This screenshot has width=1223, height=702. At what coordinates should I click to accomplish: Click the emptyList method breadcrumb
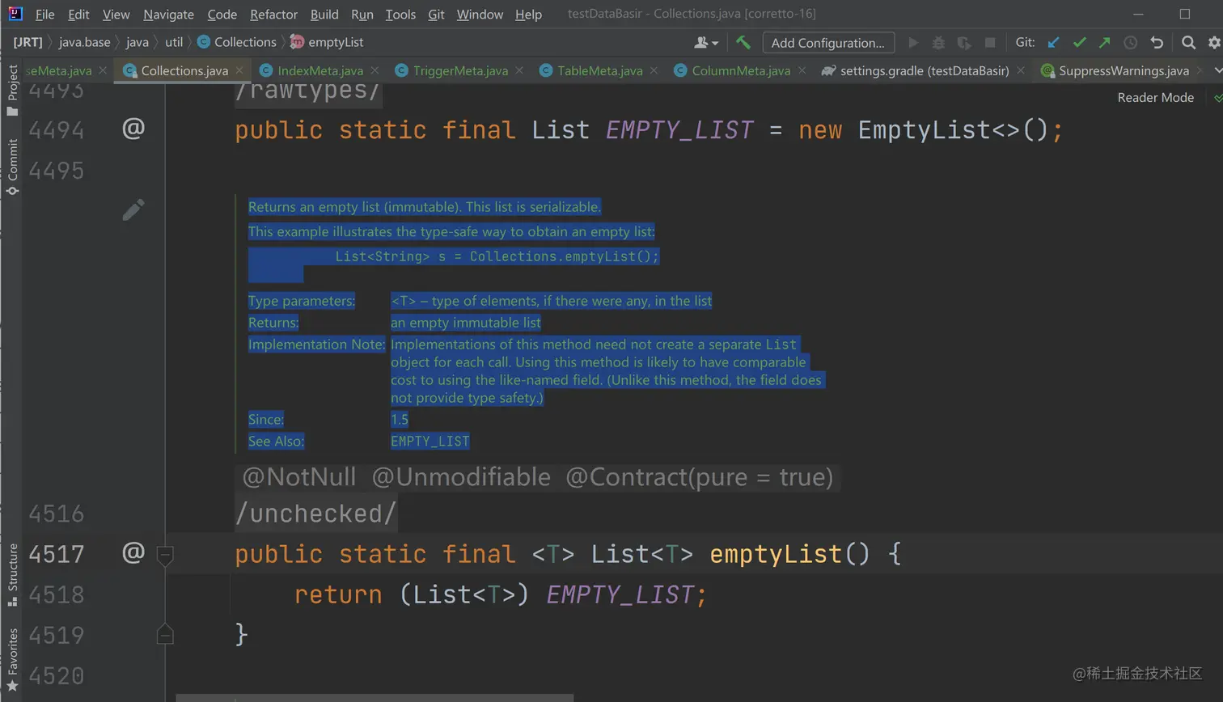click(x=327, y=42)
